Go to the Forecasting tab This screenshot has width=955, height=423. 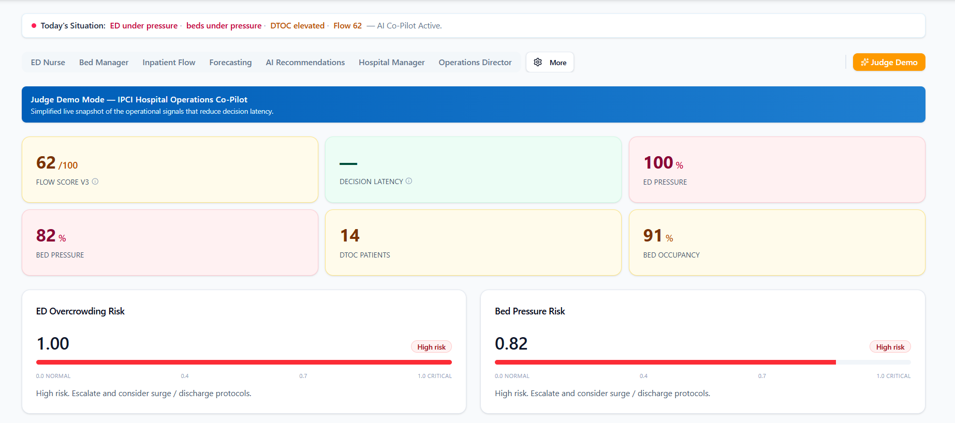coord(230,62)
